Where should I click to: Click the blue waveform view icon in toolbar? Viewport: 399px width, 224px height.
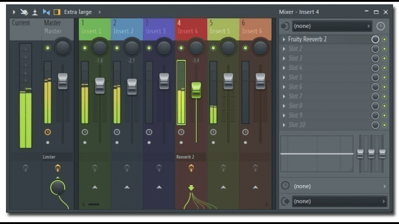click(46, 12)
